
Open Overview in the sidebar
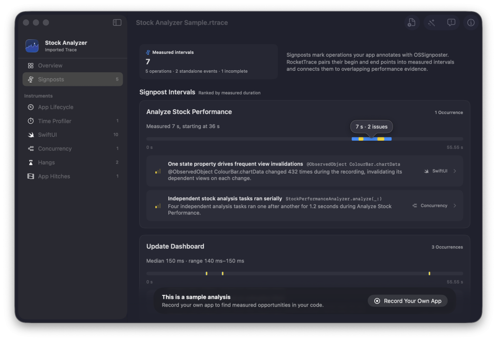click(x=73, y=65)
